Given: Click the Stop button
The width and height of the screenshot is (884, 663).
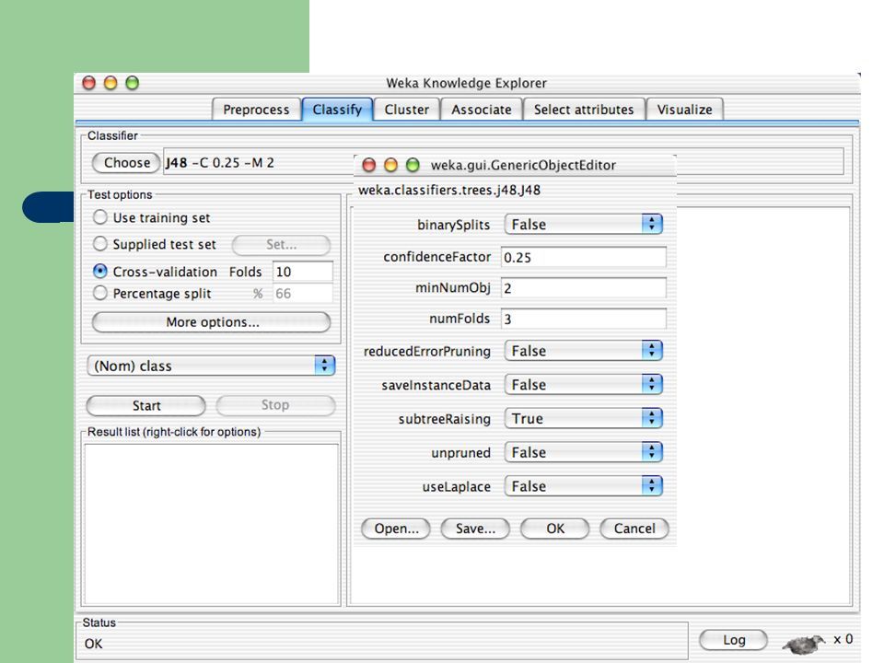Looking at the screenshot, I should [275, 405].
